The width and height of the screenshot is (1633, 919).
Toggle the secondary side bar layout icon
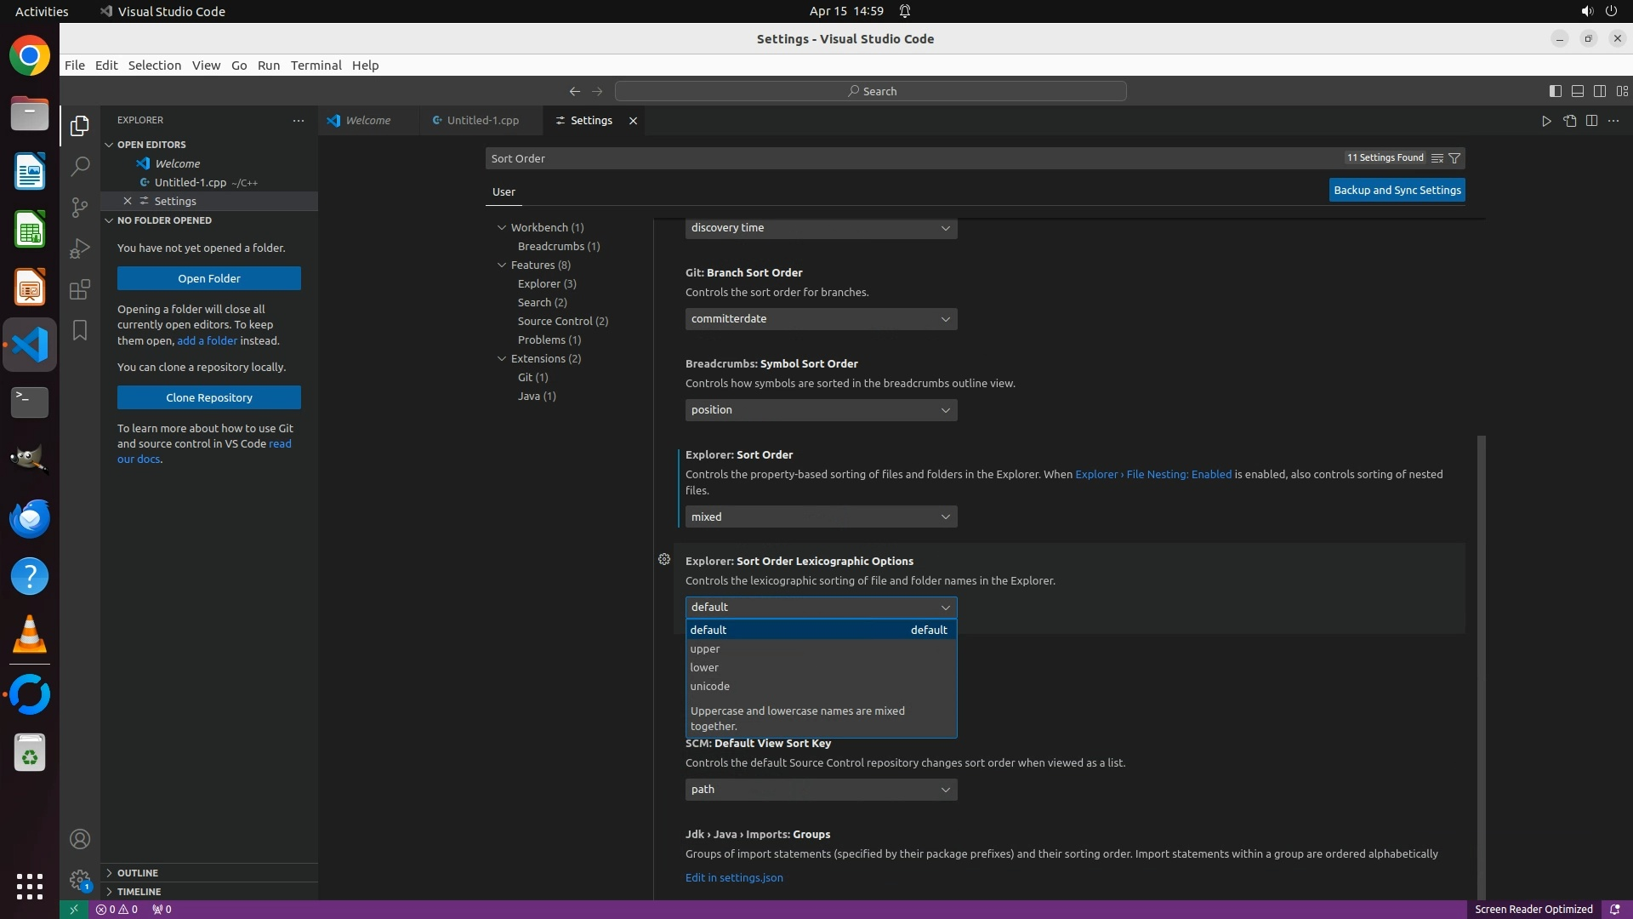coord(1599,91)
